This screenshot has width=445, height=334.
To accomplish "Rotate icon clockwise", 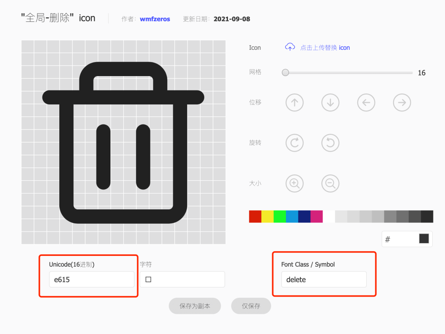I will click(295, 143).
